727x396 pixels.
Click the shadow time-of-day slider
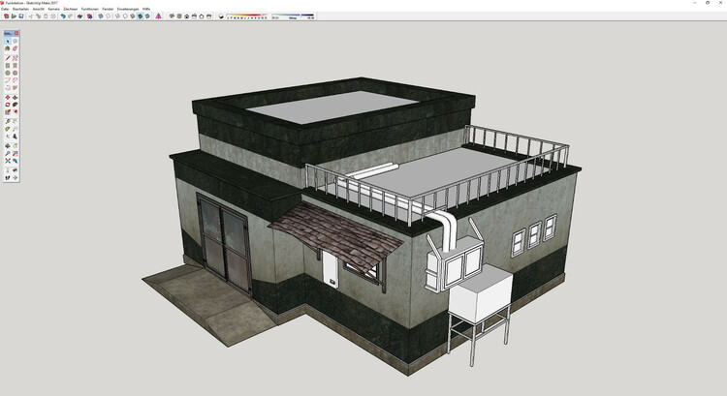(293, 16)
